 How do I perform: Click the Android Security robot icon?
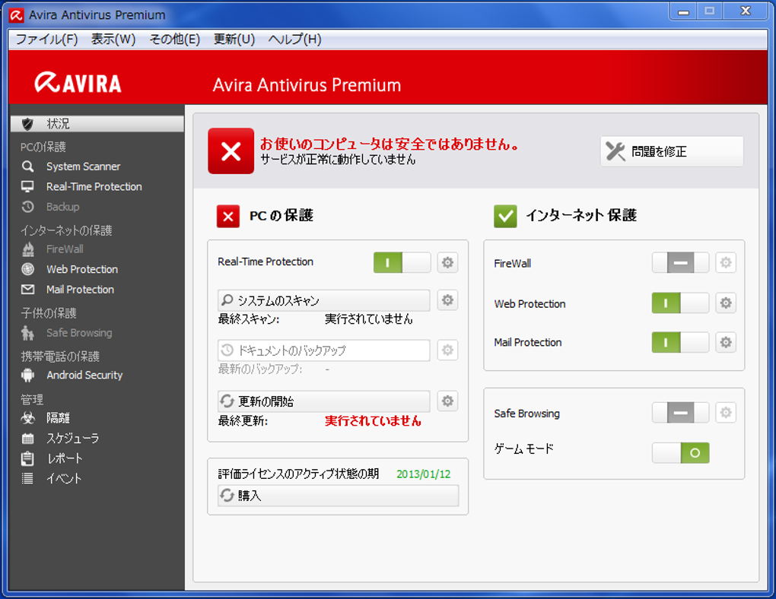pyautogui.click(x=27, y=375)
